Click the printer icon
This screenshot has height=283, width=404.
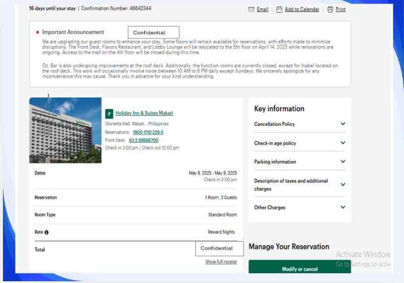pos(330,9)
